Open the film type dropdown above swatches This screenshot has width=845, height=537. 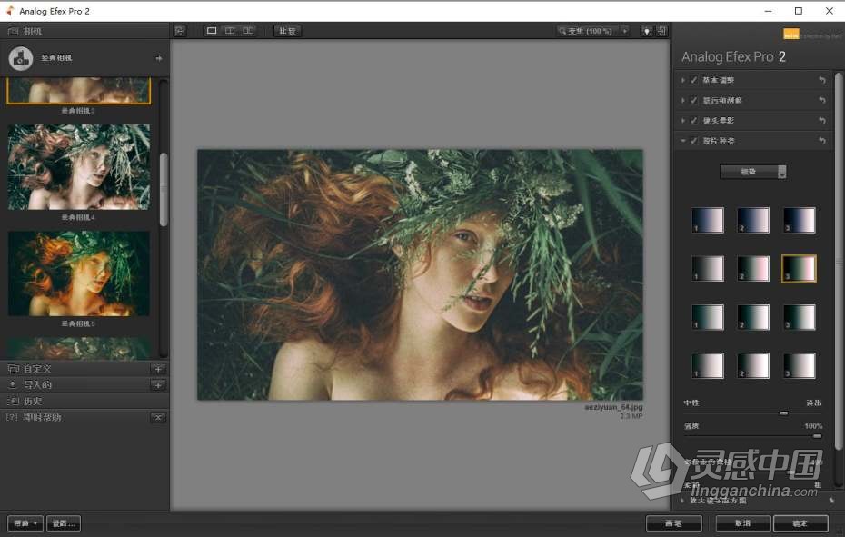753,172
